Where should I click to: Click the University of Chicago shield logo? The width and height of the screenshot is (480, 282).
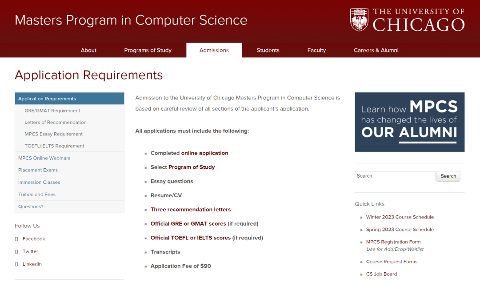[x=359, y=20]
